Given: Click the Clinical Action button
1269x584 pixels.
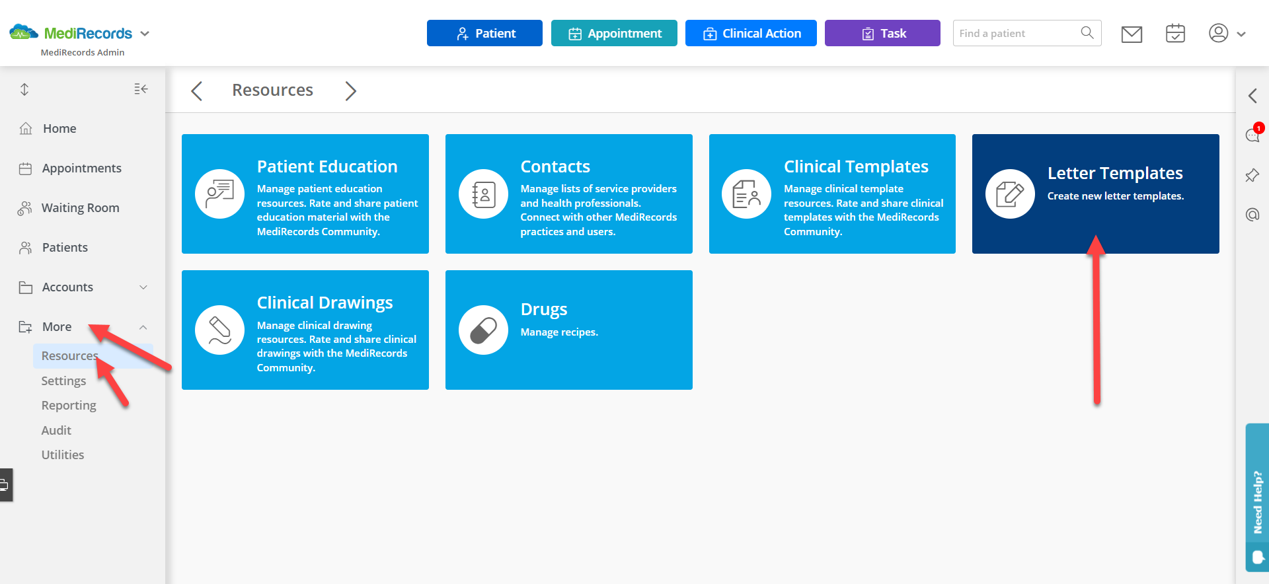Looking at the screenshot, I should [x=751, y=33].
